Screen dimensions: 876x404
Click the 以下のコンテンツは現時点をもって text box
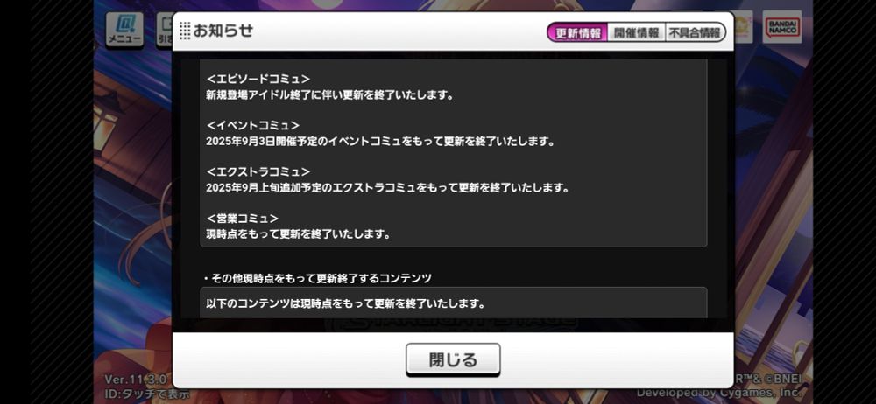454,303
